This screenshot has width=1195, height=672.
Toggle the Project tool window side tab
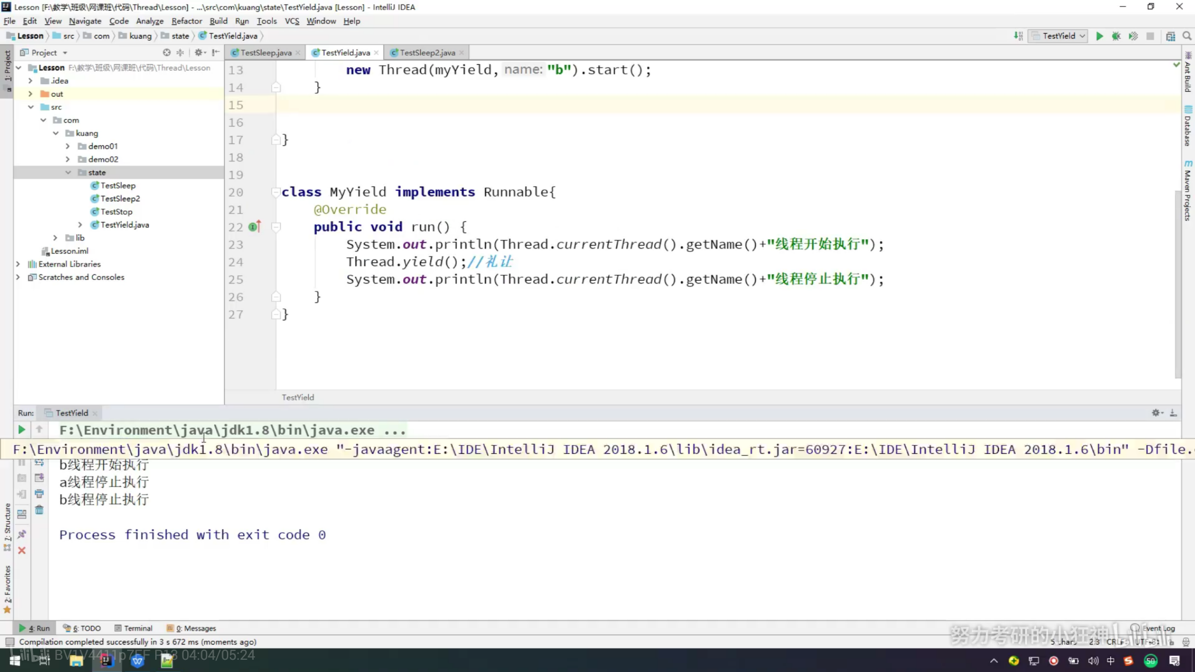7,72
